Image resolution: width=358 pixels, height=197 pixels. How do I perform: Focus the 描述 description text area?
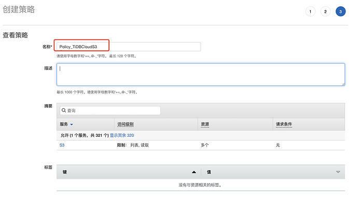(x=201, y=75)
